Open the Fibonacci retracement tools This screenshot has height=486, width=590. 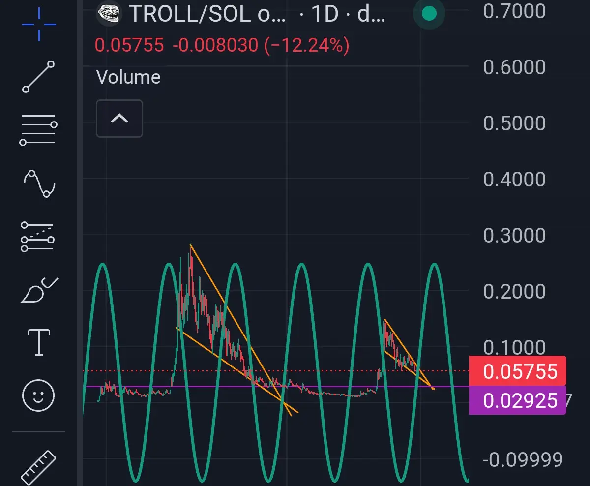click(x=38, y=130)
